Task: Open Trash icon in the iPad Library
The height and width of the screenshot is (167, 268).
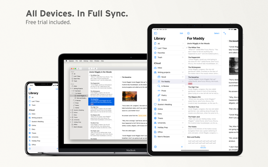Action: click(155, 57)
